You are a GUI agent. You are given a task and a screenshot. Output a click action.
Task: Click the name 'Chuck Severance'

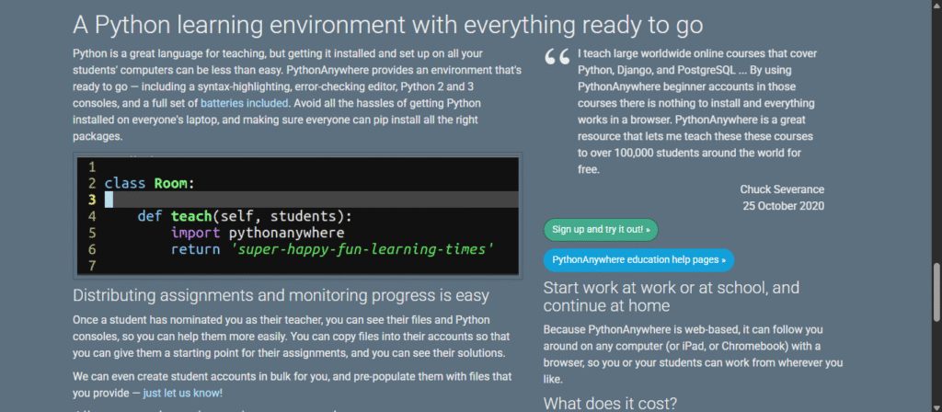[782, 189]
